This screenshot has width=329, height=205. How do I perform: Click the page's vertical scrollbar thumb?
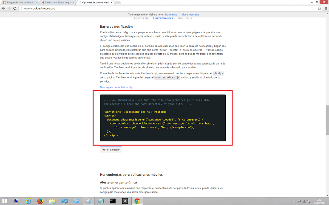pyautogui.click(x=327, y=120)
